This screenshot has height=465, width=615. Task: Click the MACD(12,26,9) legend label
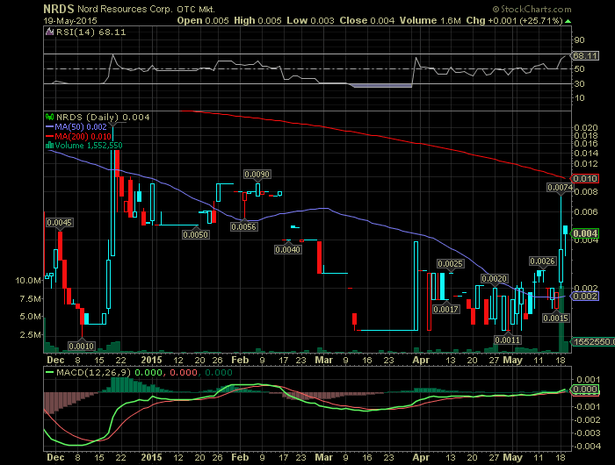(x=94, y=372)
